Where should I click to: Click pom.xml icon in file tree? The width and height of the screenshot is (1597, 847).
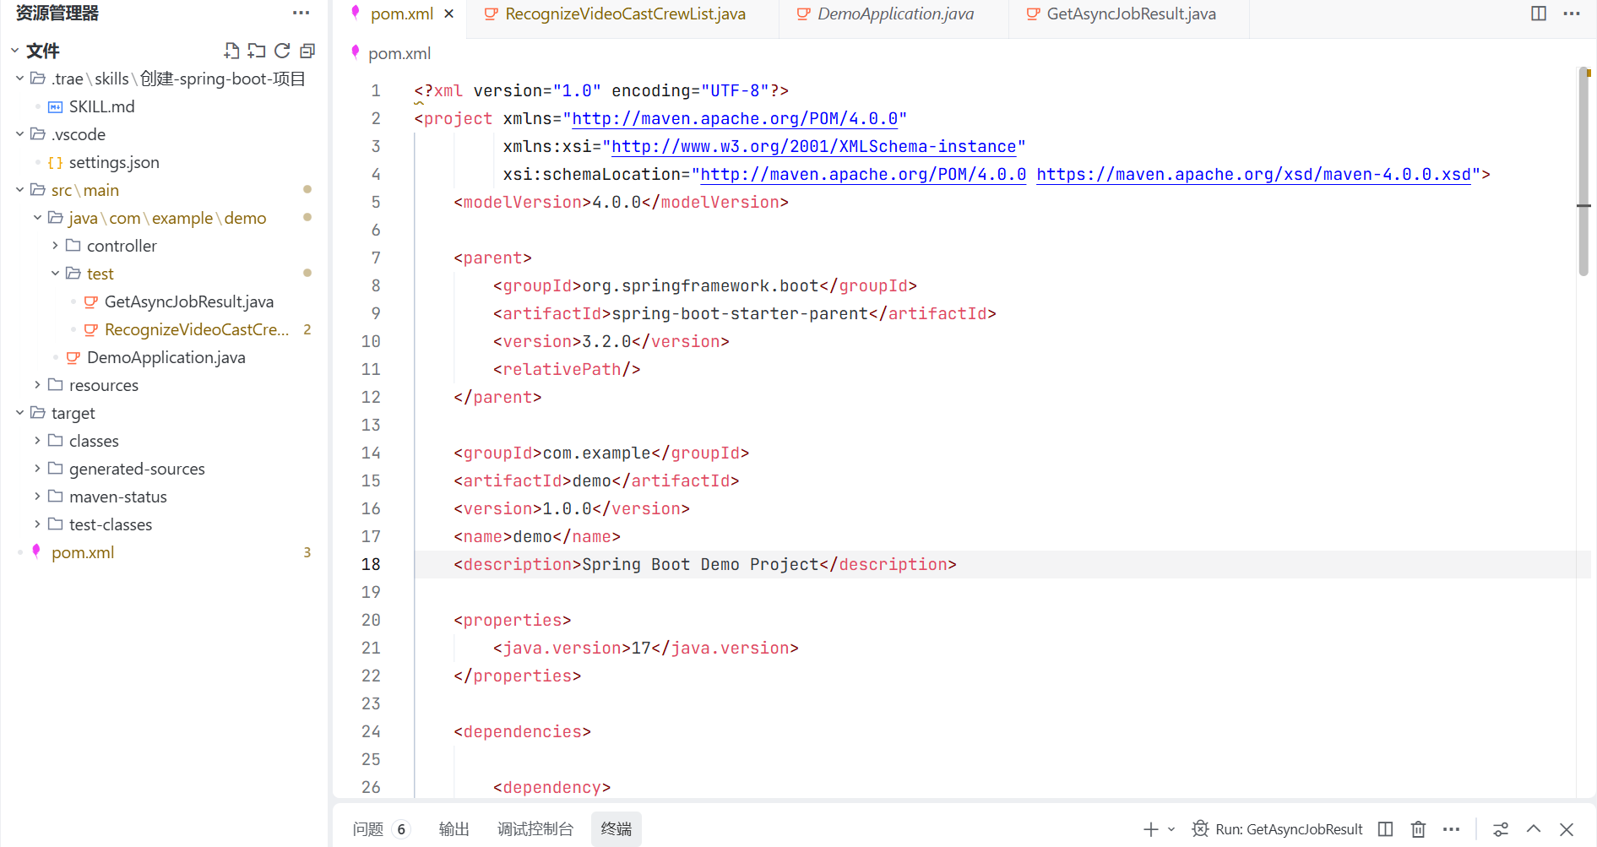[36, 551]
